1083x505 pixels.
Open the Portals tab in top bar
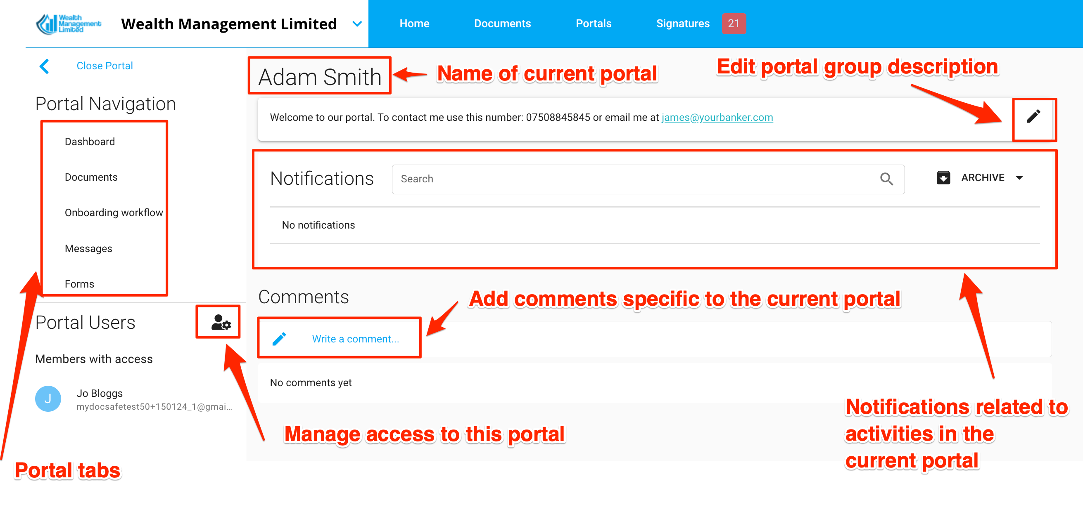[593, 24]
